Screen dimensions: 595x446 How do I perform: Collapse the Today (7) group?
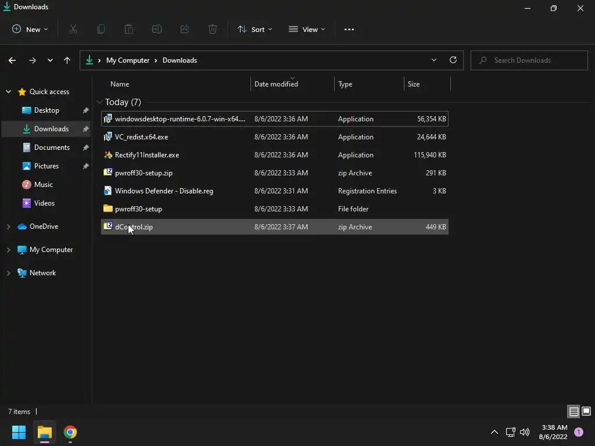[99, 102]
